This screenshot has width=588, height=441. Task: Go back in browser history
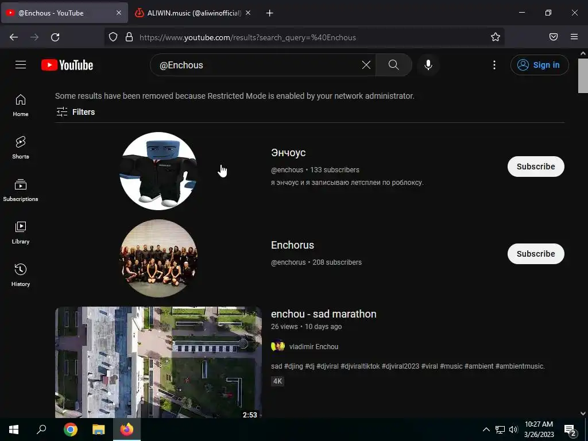14,37
